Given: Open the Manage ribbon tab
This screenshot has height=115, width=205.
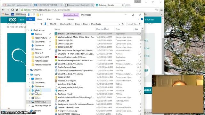Looking at the screenshot, I should [x=71, y=19].
